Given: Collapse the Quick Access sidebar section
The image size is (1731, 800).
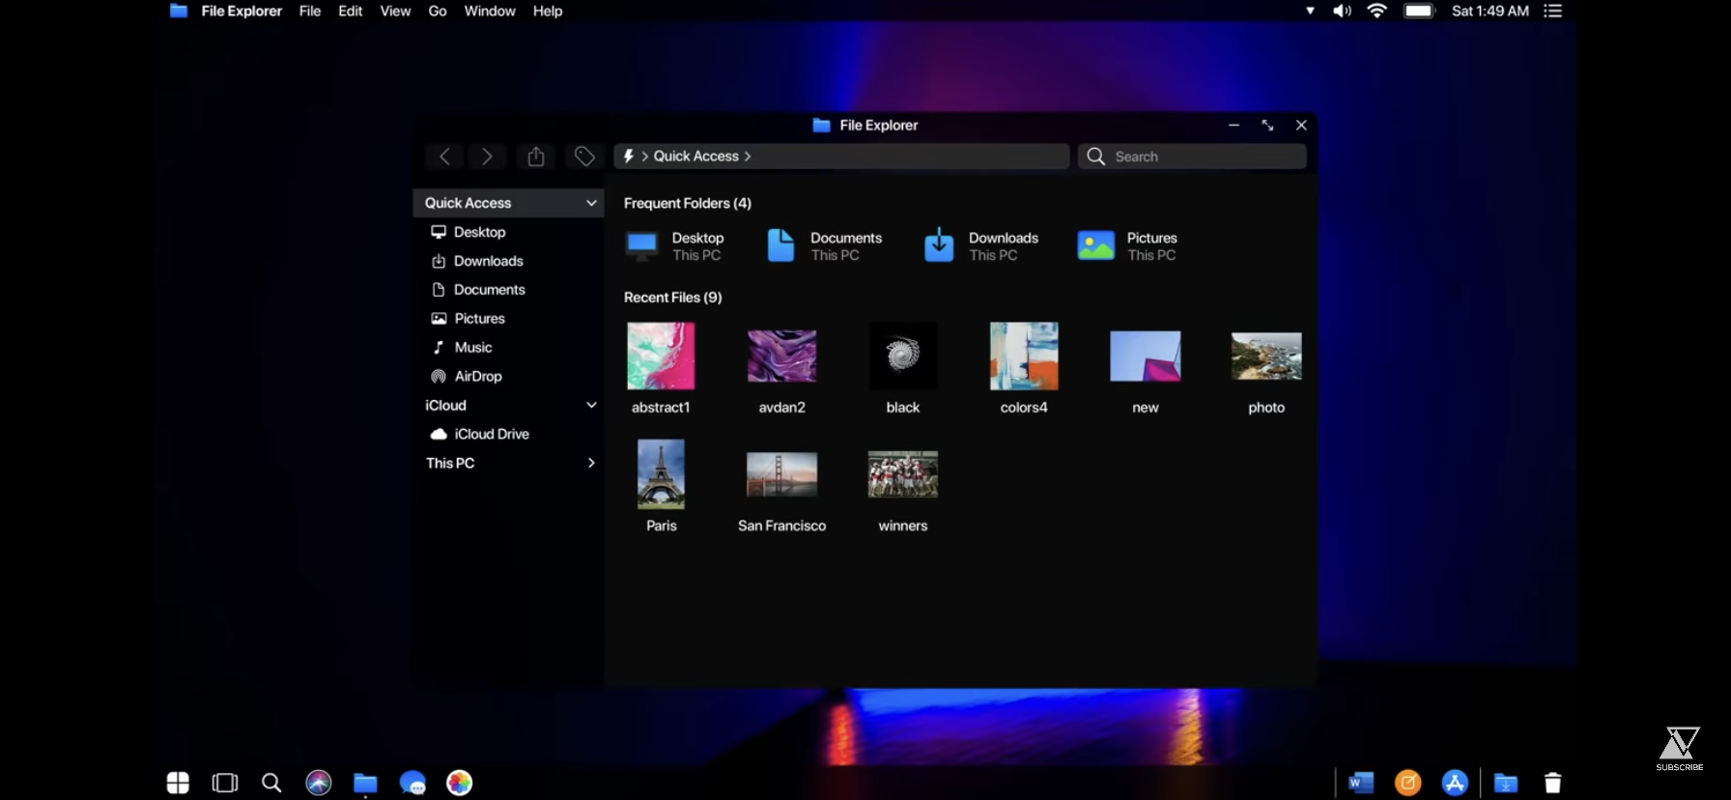Looking at the screenshot, I should coord(591,203).
